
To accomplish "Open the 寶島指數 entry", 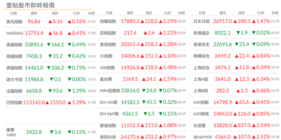I will pyautogui.click(x=108, y=44).
